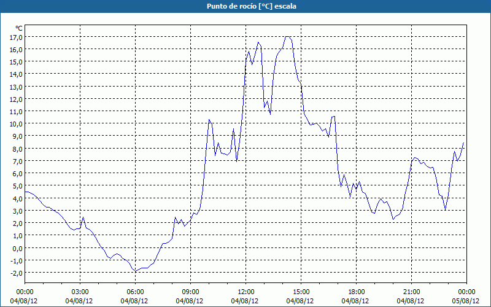
Task: Click the 00:00 label above the 05/08/12 date
Action: point(466,292)
